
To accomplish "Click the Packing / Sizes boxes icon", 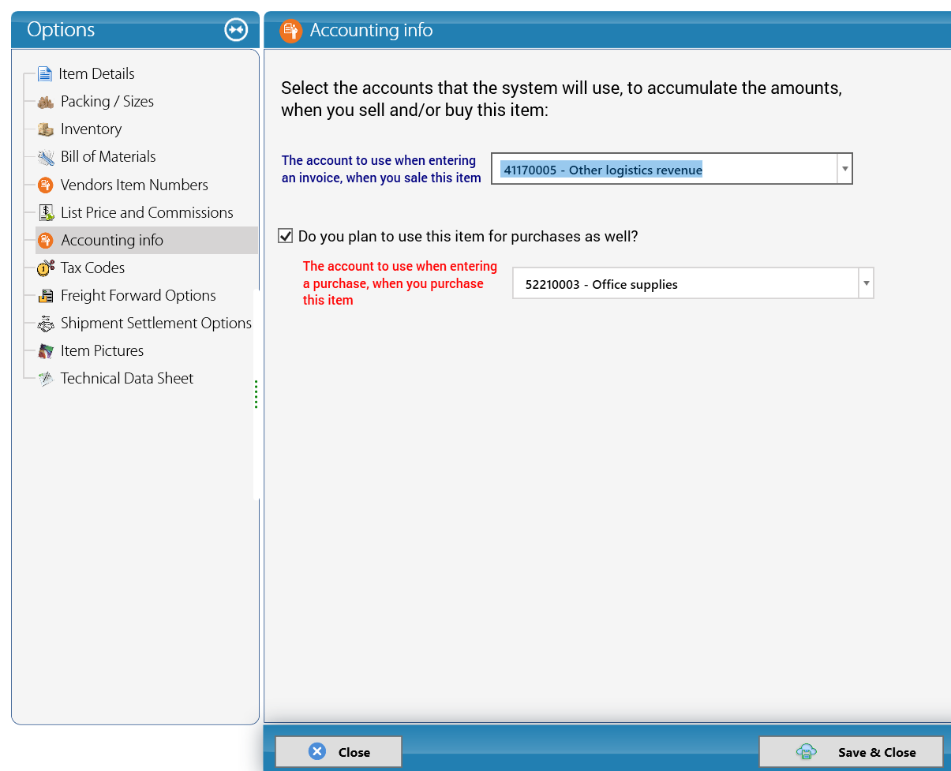I will 46,102.
